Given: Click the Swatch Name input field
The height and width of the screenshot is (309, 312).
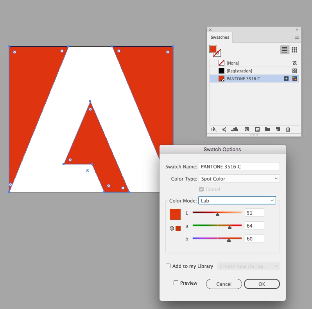Looking at the screenshot, I should pos(239,166).
